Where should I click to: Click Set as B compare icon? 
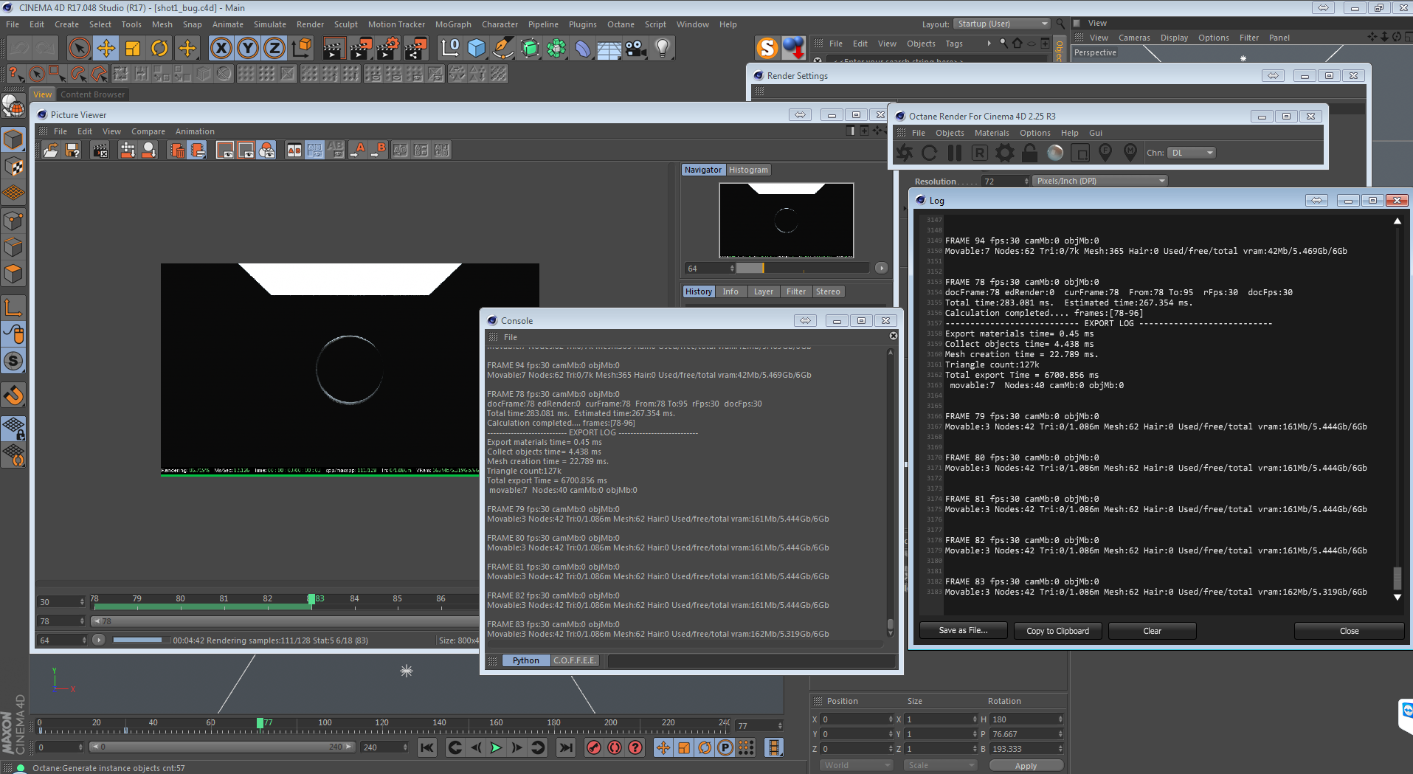pyautogui.click(x=379, y=151)
